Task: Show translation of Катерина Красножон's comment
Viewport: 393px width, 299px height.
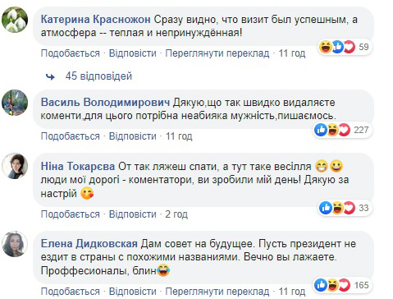Action: click(217, 53)
